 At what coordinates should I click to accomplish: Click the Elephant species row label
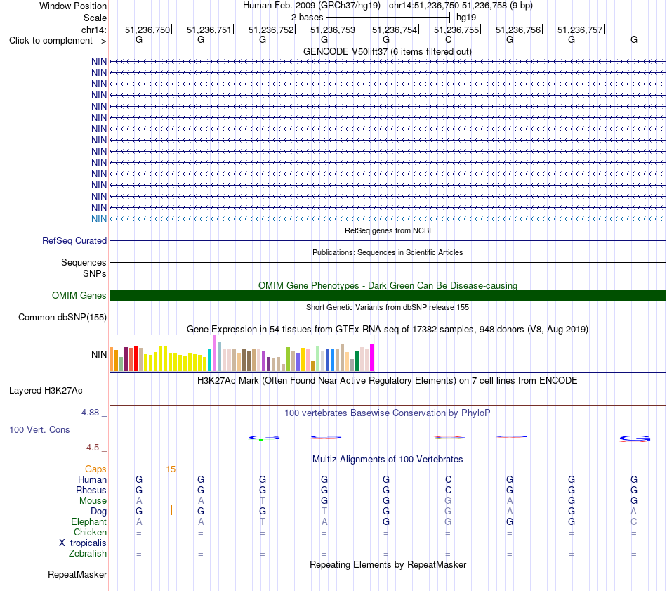point(88,521)
